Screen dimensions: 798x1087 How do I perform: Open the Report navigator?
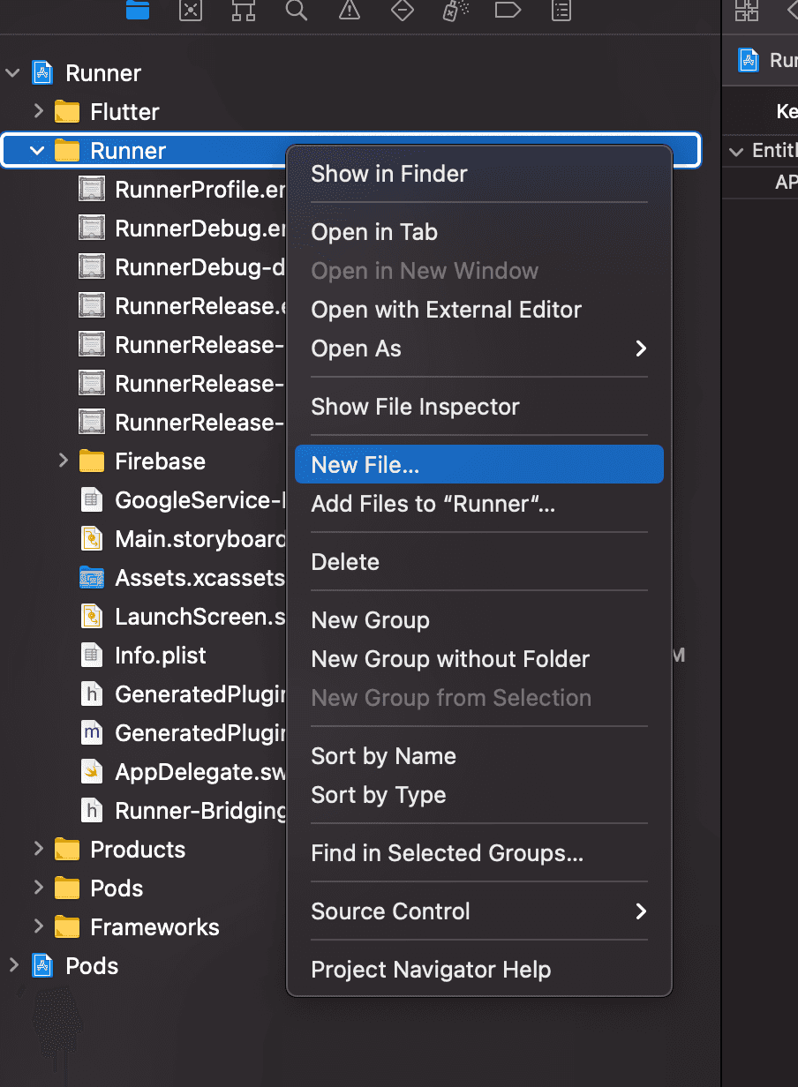coord(561,10)
